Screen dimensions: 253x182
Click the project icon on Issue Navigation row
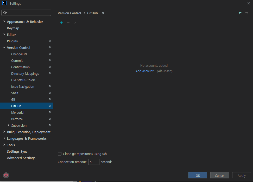click(49, 86)
